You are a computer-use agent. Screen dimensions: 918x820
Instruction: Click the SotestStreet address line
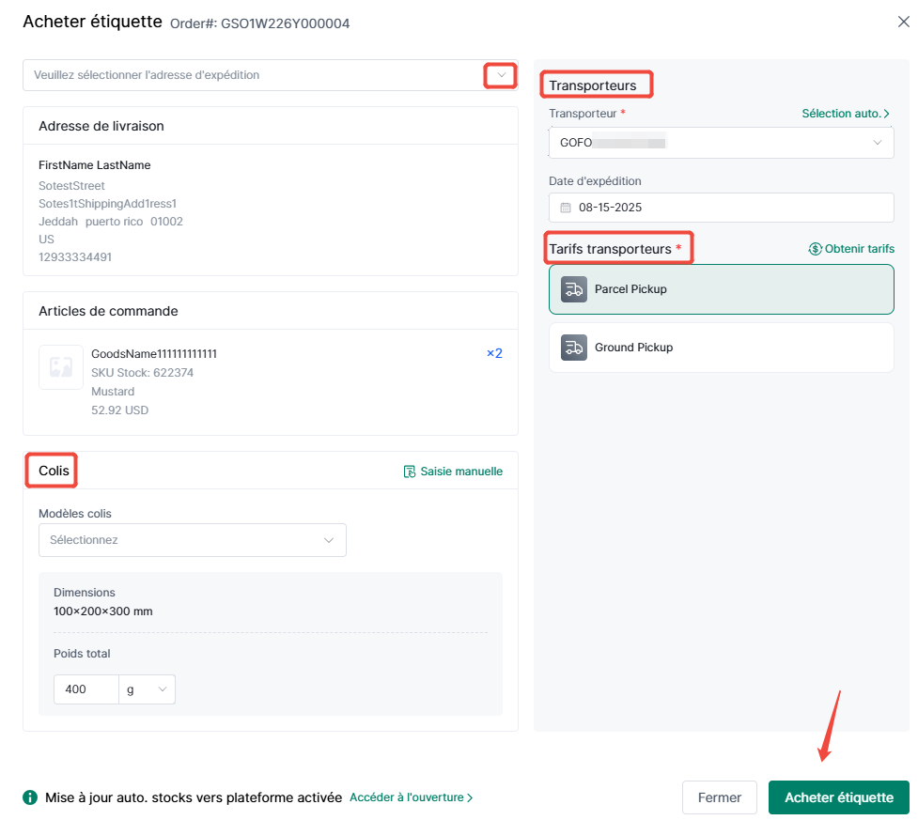pyautogui.click(x=71, y=186)
